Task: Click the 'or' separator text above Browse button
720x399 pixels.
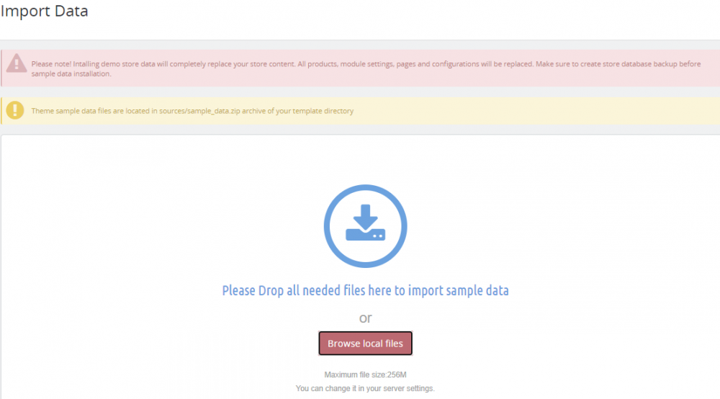Action: pyautogui.click(x=366, y=318)
